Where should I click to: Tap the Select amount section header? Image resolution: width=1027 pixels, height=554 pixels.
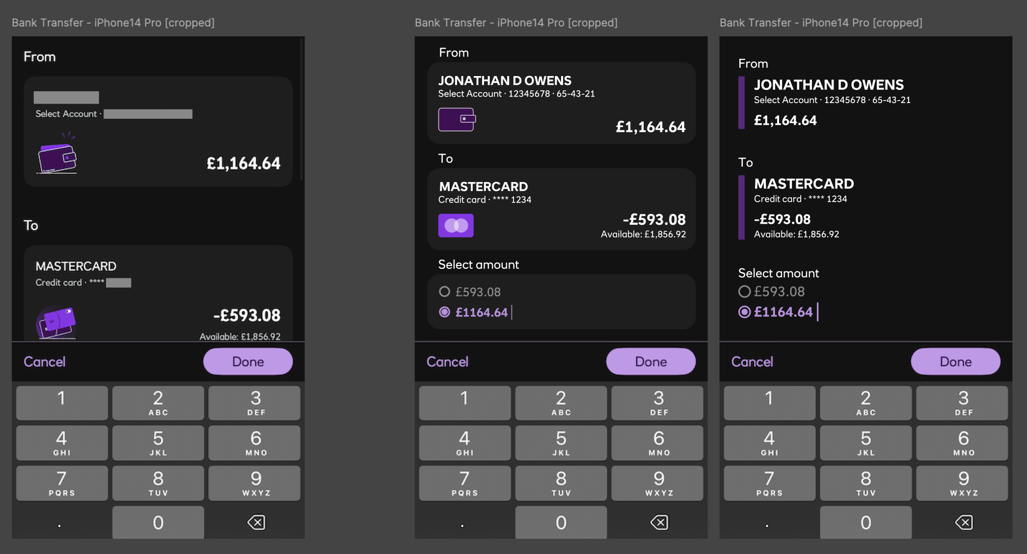[478, 264]
